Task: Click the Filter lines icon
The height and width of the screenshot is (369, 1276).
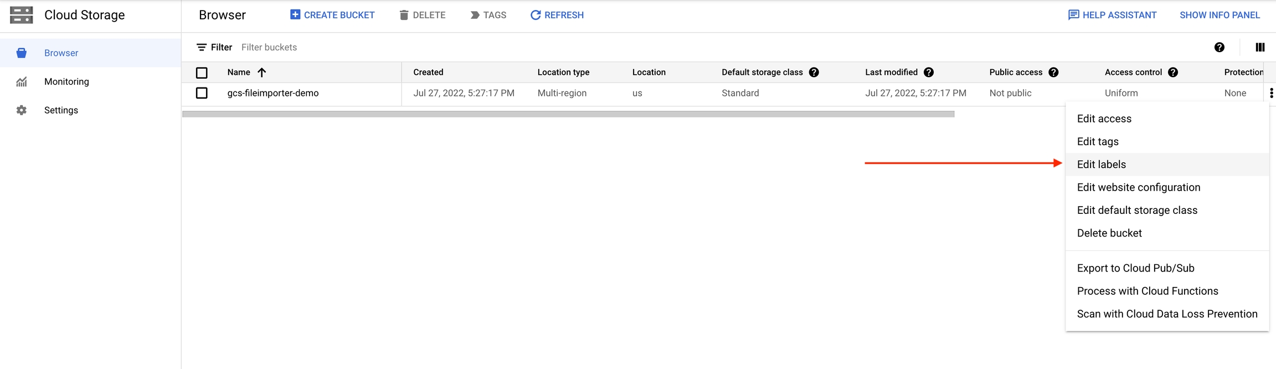Action: pyautogui.click(x=202, y=48)
